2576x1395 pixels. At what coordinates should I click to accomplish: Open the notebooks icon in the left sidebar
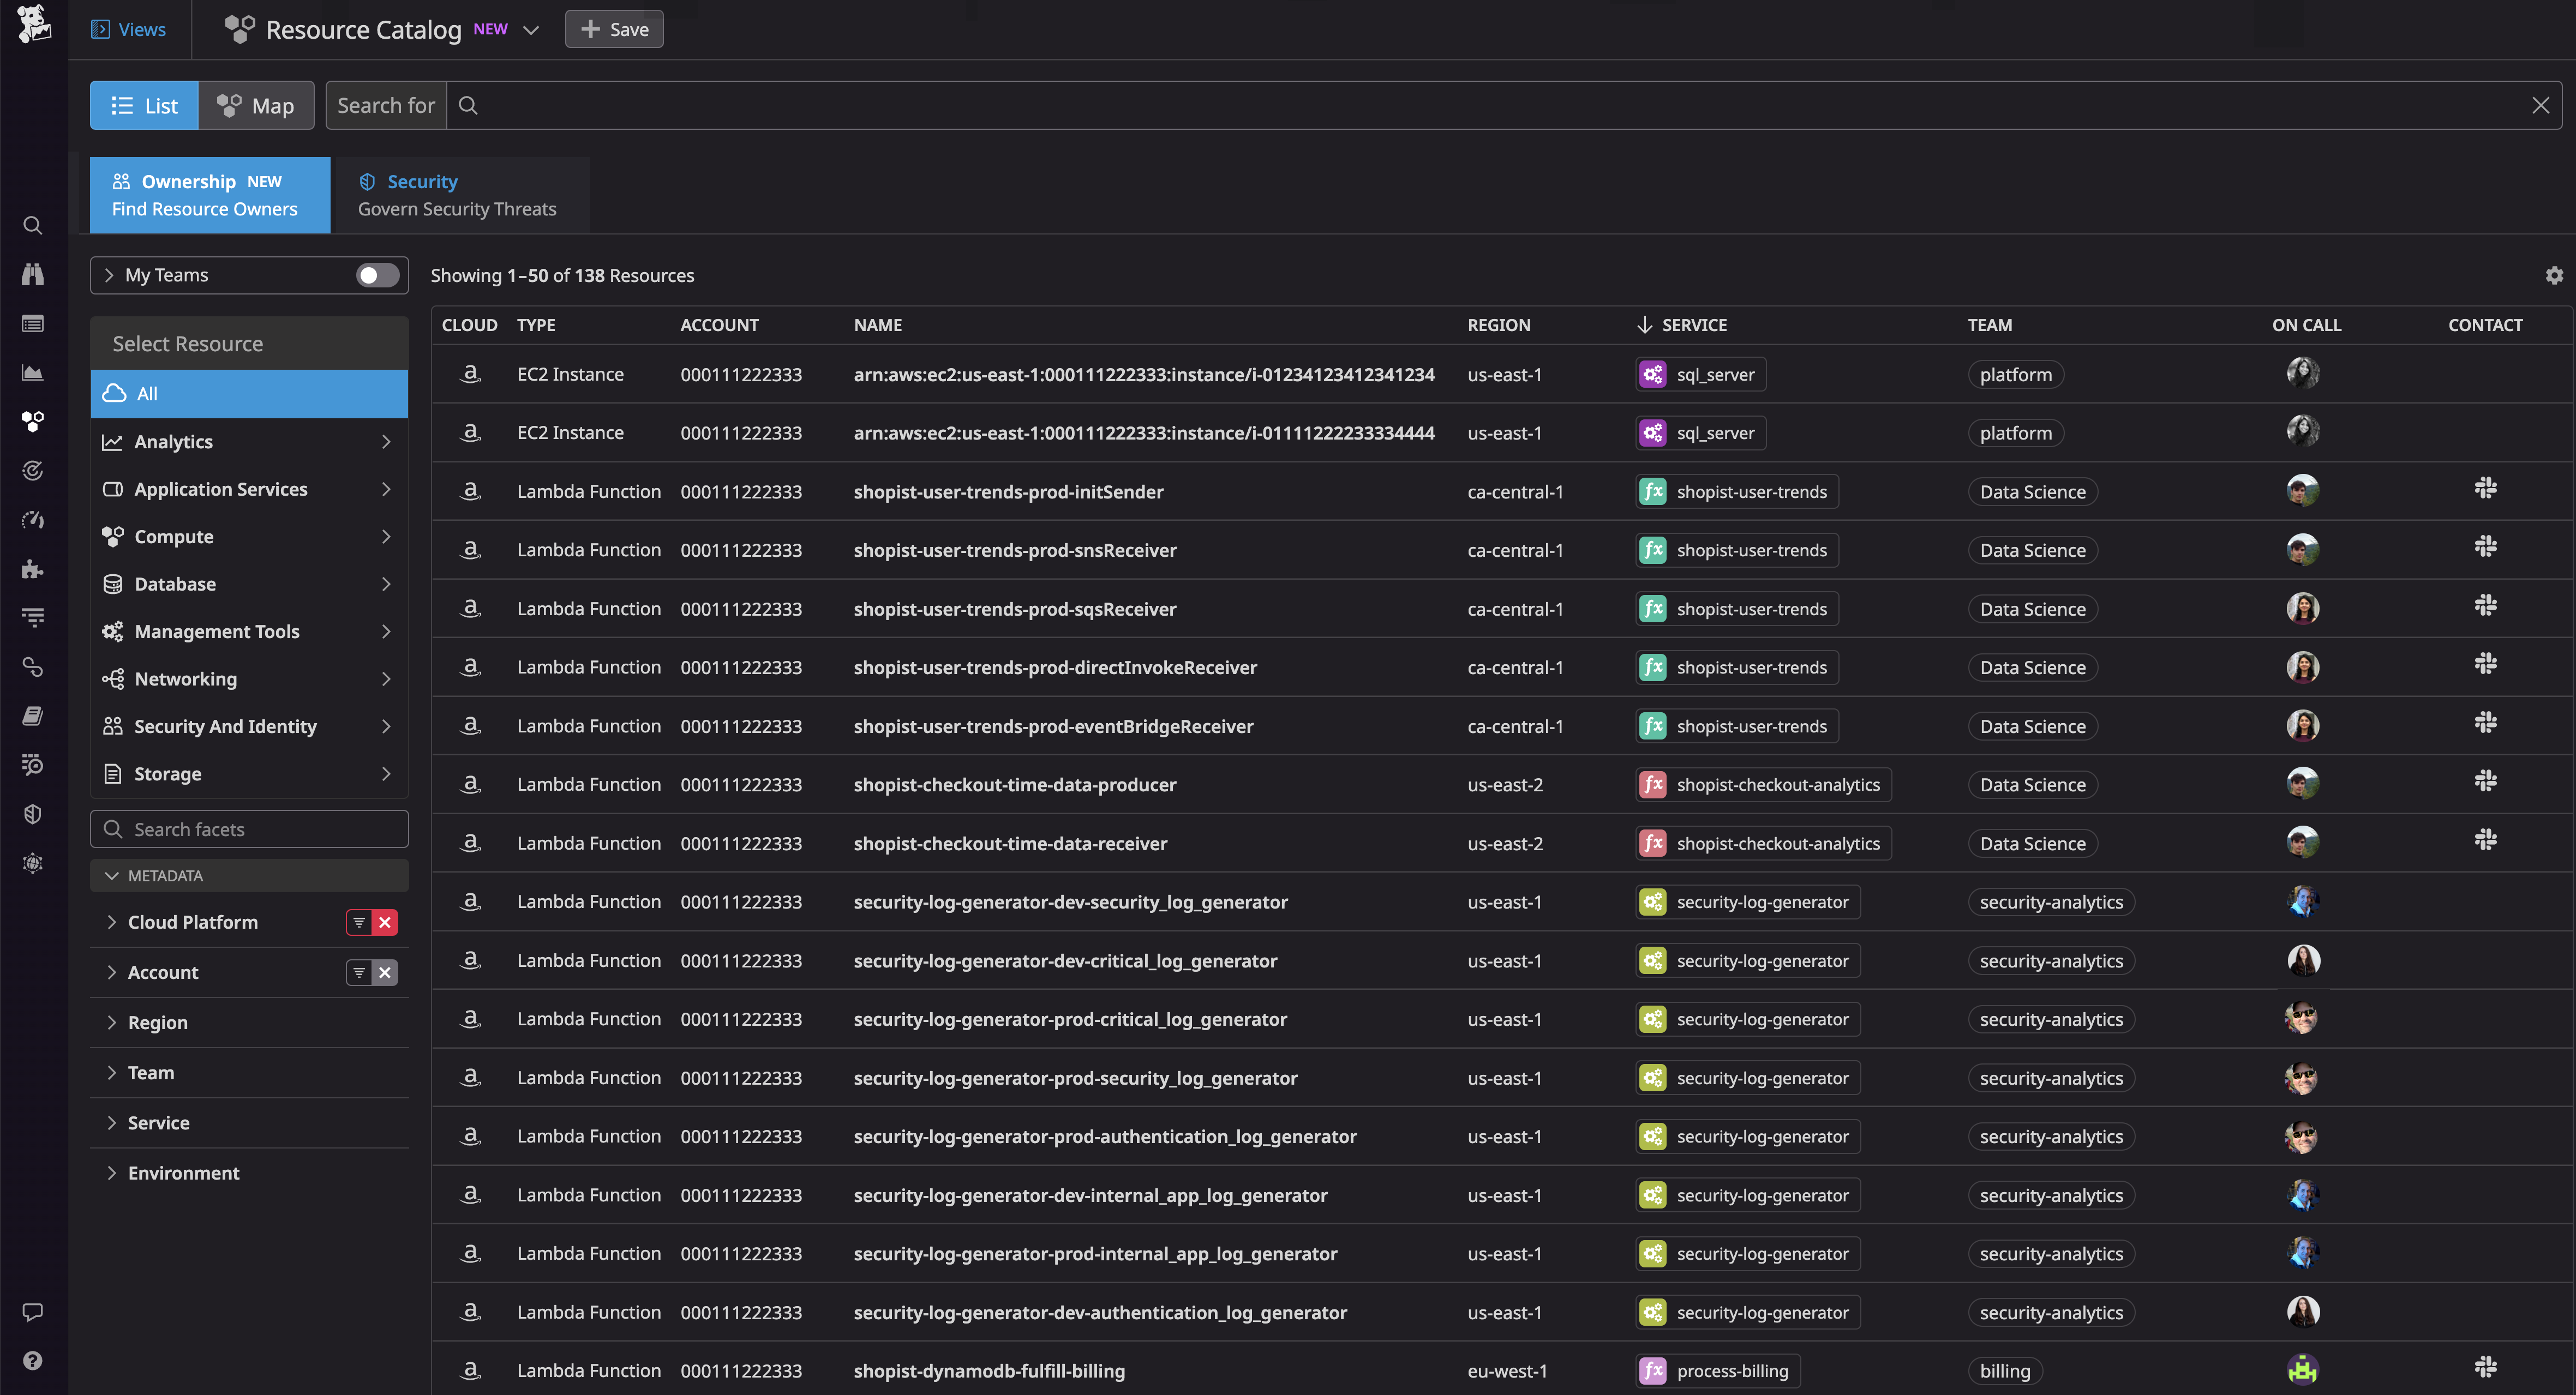(x=32, y=715)
